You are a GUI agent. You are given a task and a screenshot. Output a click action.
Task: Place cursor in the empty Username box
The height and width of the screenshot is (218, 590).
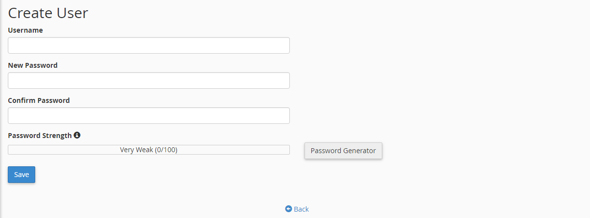[149, 45]
